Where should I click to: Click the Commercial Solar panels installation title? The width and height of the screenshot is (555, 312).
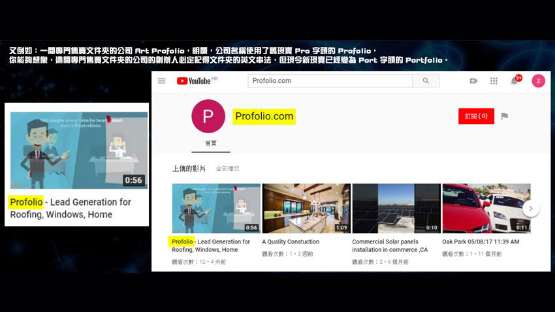click(x=390, y=245)
